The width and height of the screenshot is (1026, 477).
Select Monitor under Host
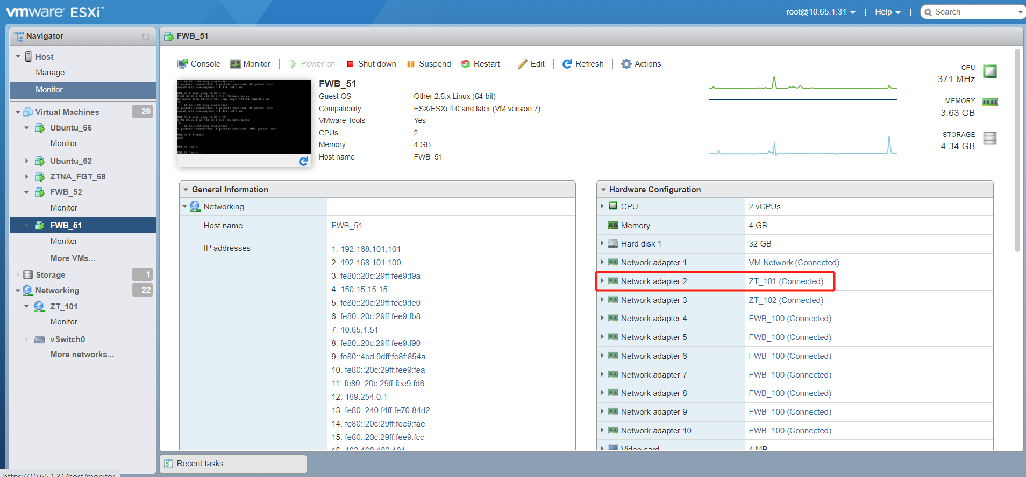tap(49, 90)
